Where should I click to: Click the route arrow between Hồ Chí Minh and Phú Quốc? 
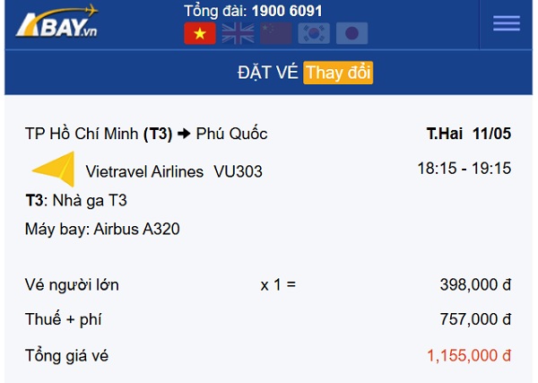184,135
